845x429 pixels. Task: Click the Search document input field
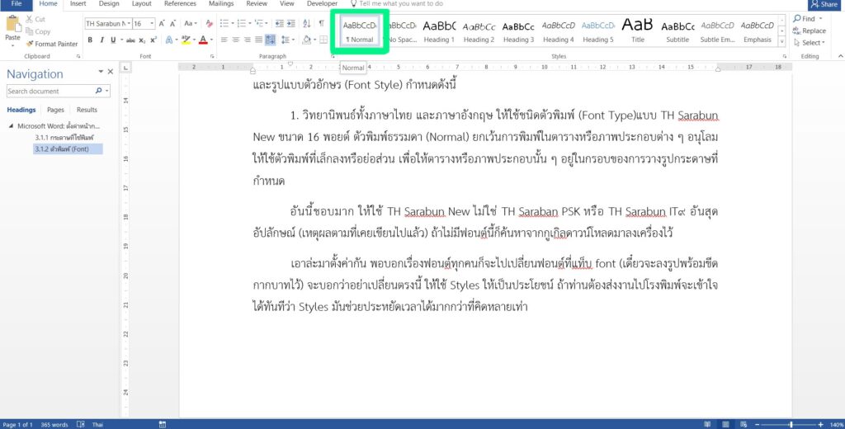pyautogui.click(x=50, y=92)
